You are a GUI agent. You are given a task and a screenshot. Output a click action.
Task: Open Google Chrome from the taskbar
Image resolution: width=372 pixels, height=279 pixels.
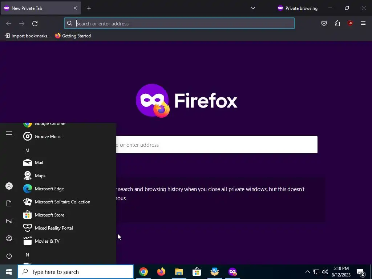pyautogui.click(x=143, y=272)
